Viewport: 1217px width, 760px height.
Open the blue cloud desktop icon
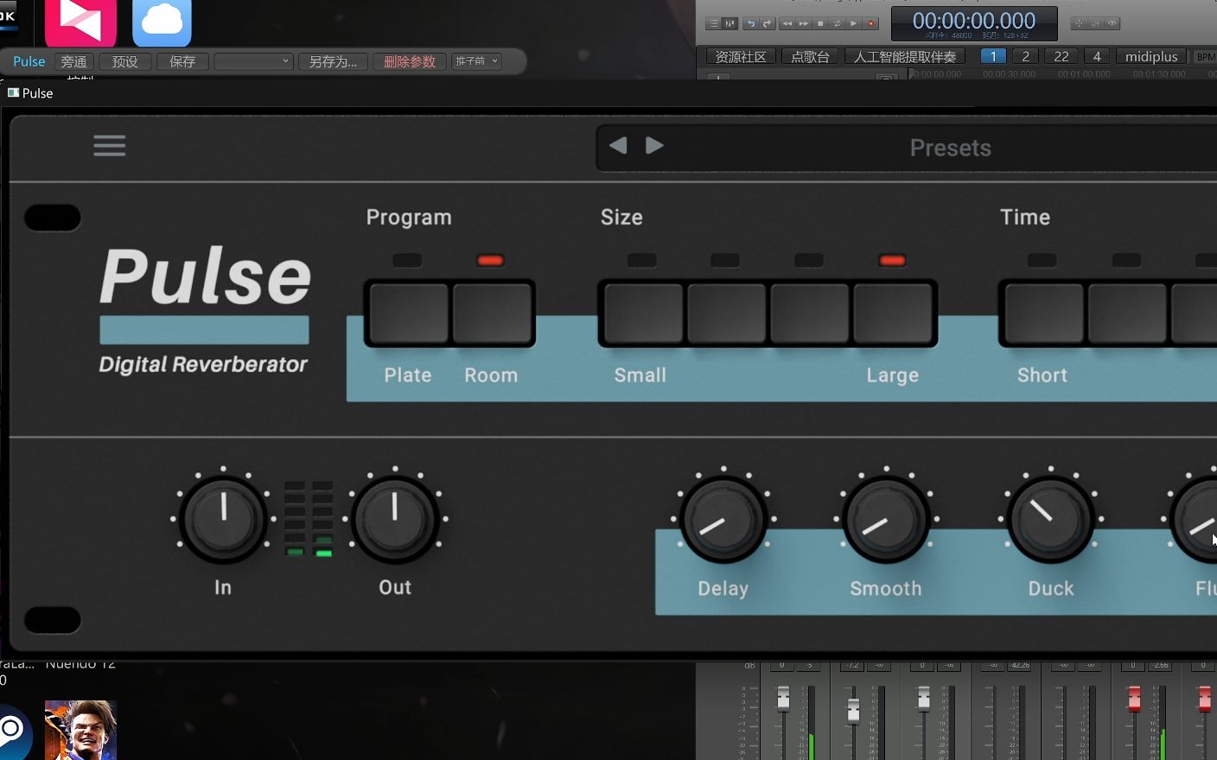tap(162, 22)
